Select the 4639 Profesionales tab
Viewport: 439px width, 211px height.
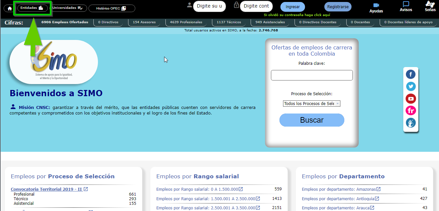tap(186, 22)
